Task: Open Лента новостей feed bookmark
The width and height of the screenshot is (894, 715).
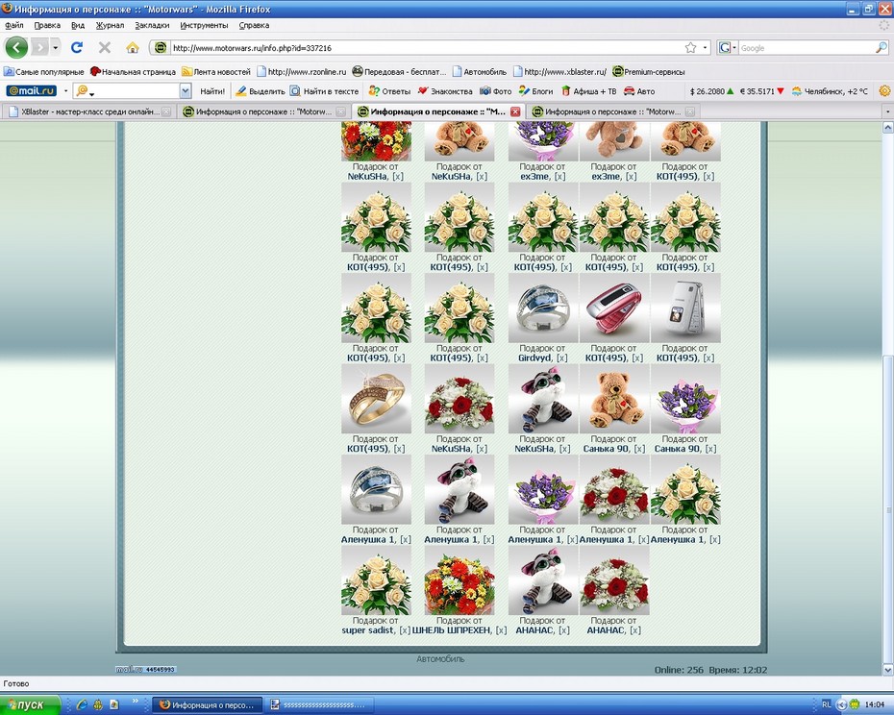Action: coord(216,72)
